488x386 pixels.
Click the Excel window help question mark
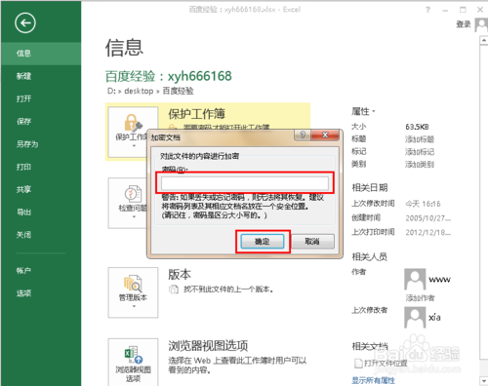tap(427, 10)
